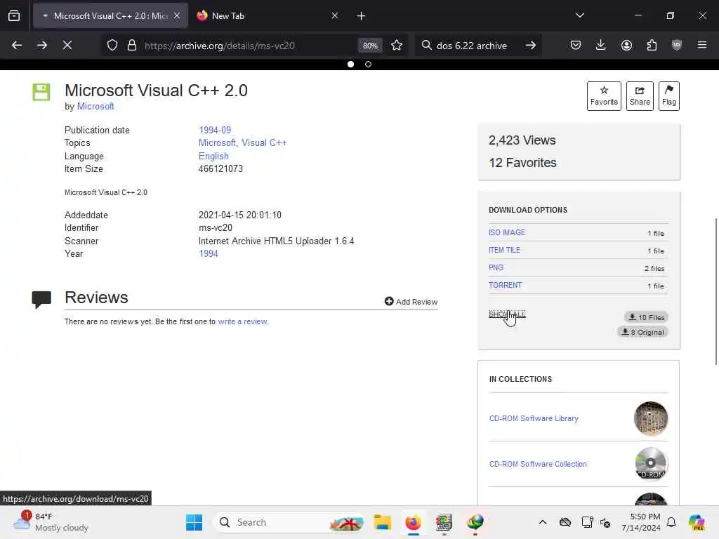Open the Firefox account icon

(x=626, y=45)
